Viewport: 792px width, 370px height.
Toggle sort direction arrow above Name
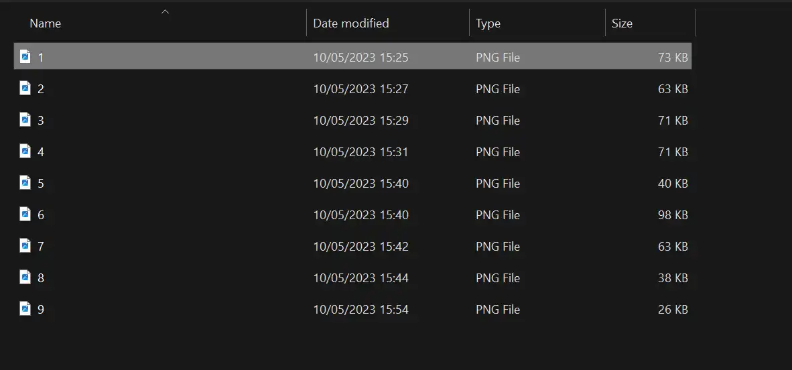tap(165, 11)
